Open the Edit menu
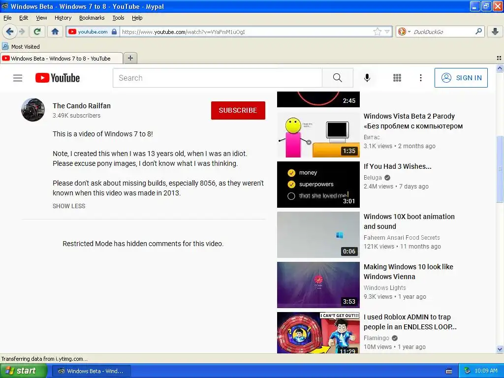 (x=24, y=18)
